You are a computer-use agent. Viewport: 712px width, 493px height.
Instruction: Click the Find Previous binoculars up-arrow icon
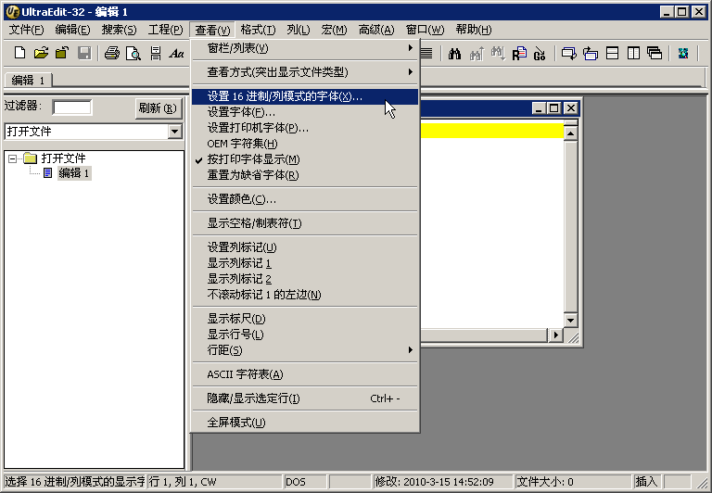pyautogui.click(x=477, y=54)
